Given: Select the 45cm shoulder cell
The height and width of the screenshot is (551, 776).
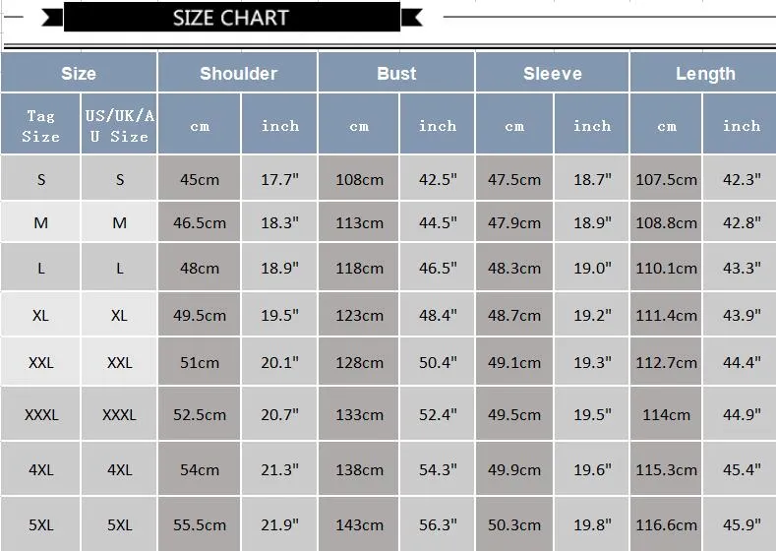Looking at the screenshot, I should coord(200,178).
